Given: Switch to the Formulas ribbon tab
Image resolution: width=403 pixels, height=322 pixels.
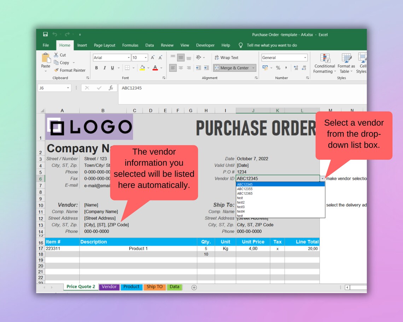Looking at the screenshot, I should (x=130, y=45).
